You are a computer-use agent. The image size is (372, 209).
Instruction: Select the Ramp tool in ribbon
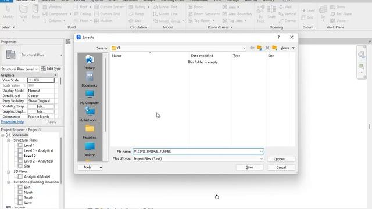pyautogui.click(x=137, y=14)
